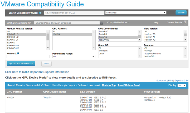Select Tesla T4 in GPU Device Model list

(x=118, y=37)
